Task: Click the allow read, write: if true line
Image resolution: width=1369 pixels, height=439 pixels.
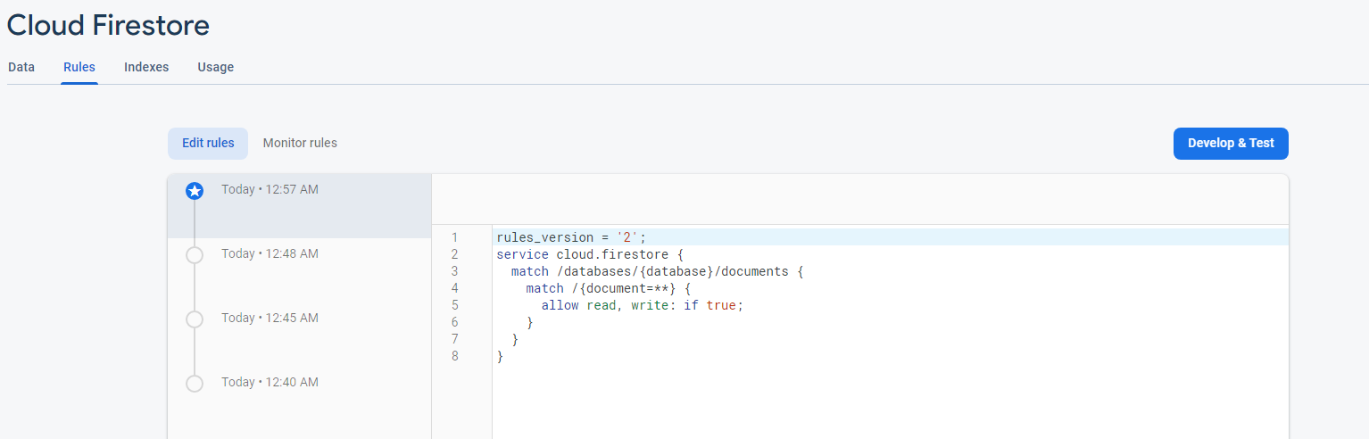Action: pos(642,305)
